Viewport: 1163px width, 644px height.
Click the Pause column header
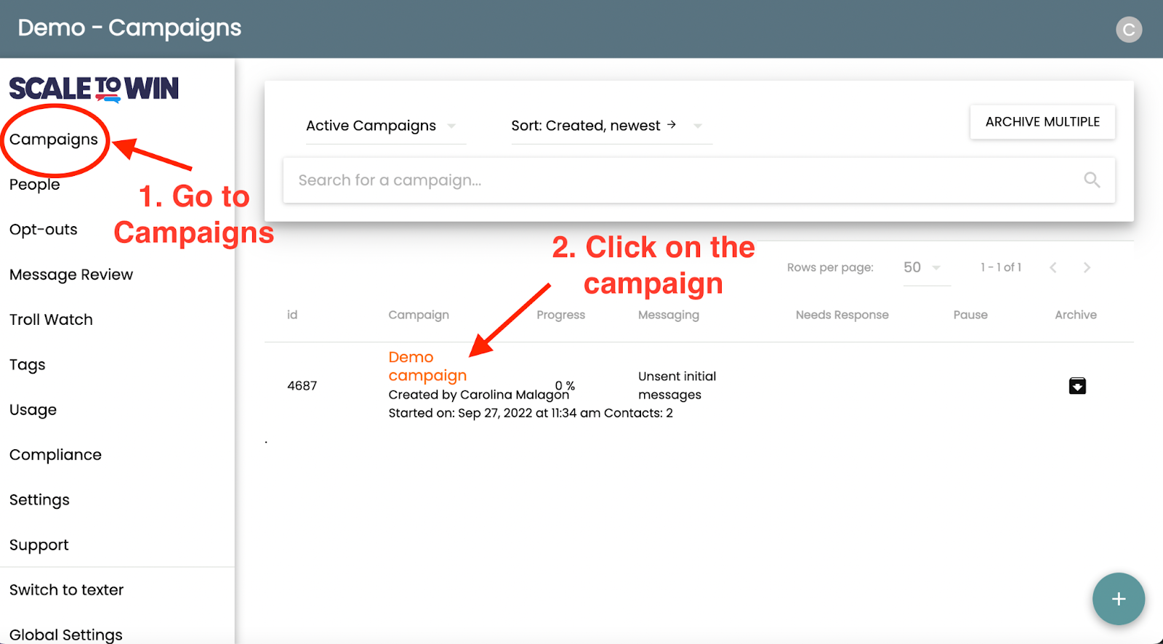(970, 315)
